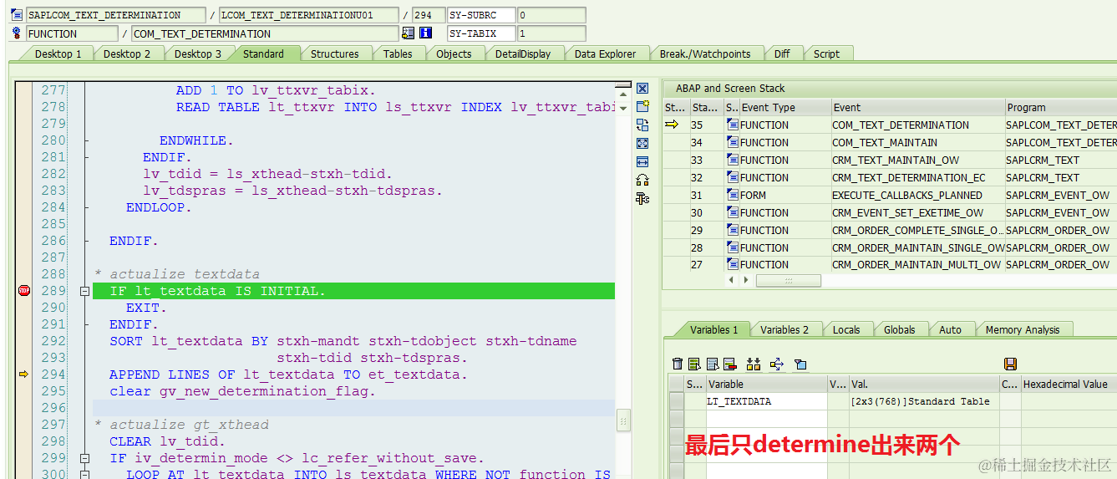The image size is (1117, 479).
Task: Open source icon for stack level 31 FORM
Action: coord(733,195)
